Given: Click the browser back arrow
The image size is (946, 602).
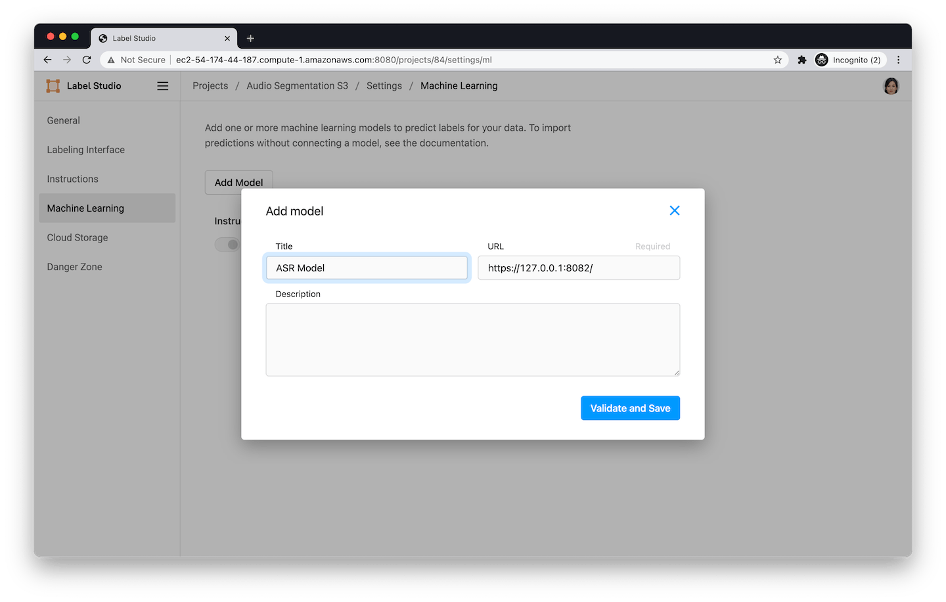Looking at the screenshot, I should pyautogui.click(x=47, y=60).
